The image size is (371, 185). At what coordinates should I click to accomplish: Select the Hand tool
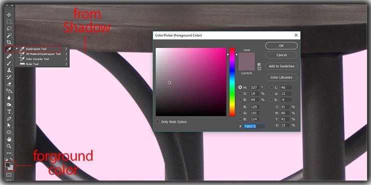(9, 139)
